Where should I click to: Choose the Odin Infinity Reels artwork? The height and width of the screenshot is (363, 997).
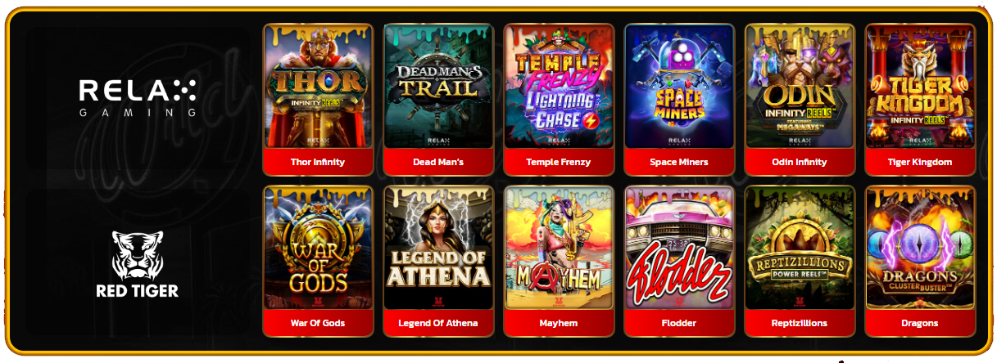[800, 87]
